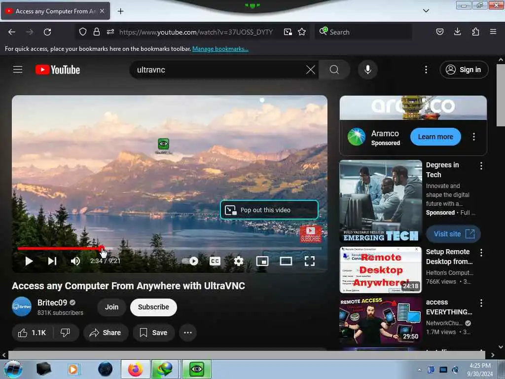Open Aramco ad options menu
The height and width of the screenshot is (379, 505).
coord(474,137)
